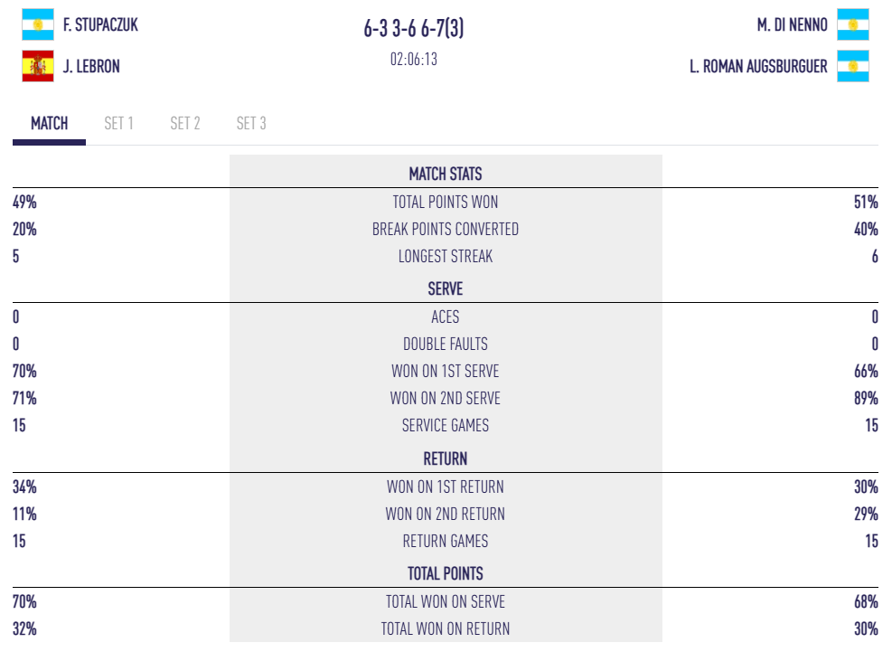Open L. Roman Augsburguer player name
The image size is (892, 652).
[758, 66]
